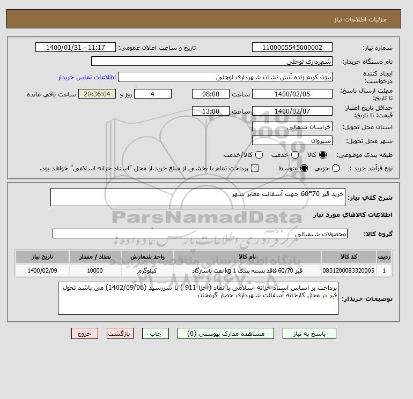Click row number 1 cell
This screenshot has width=413, height=399.
pyautogui.click(x=384, y=270)
